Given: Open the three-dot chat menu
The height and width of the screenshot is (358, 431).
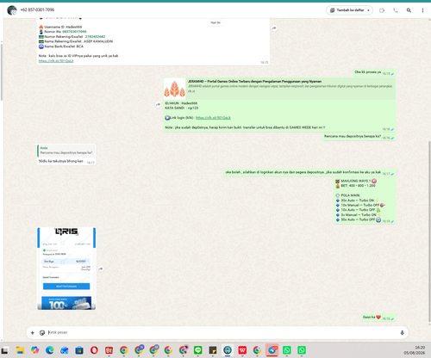Looking at the screenshot, I should (x=422, y=10).
